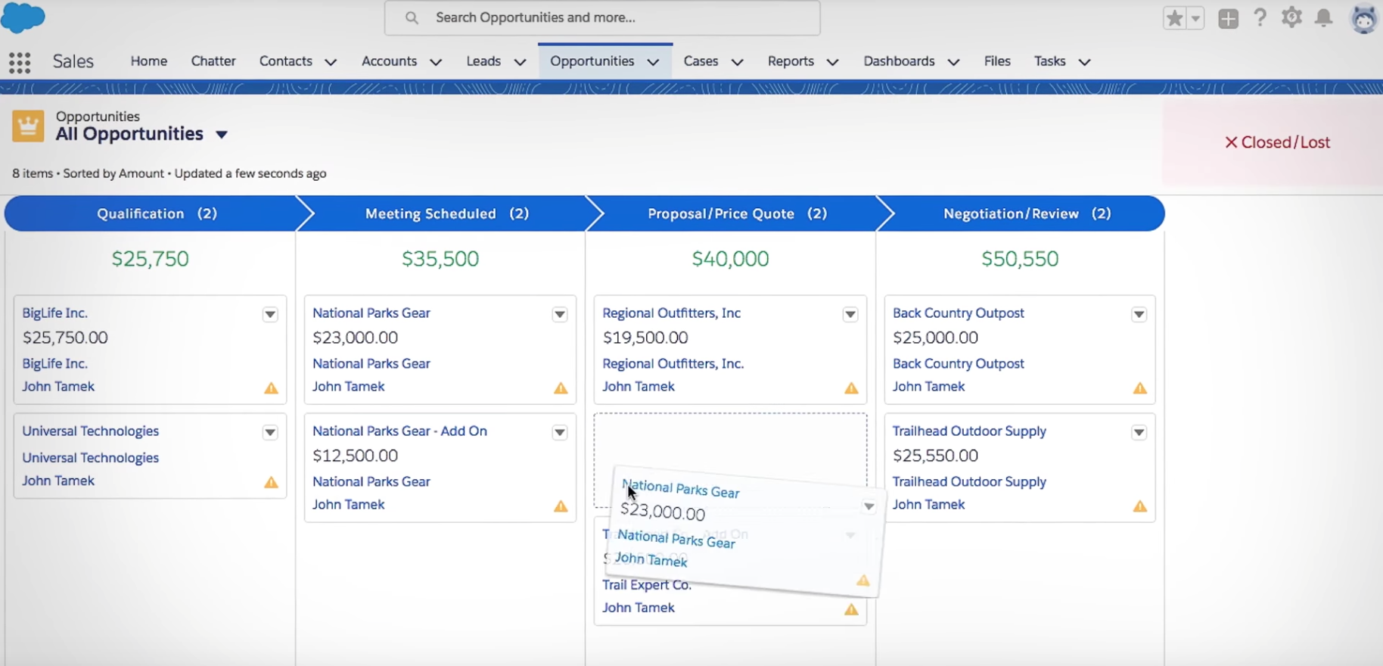This screenshot has width=1383, height=666.
Task: Open the Accounts tab
Action: point(389,61)
